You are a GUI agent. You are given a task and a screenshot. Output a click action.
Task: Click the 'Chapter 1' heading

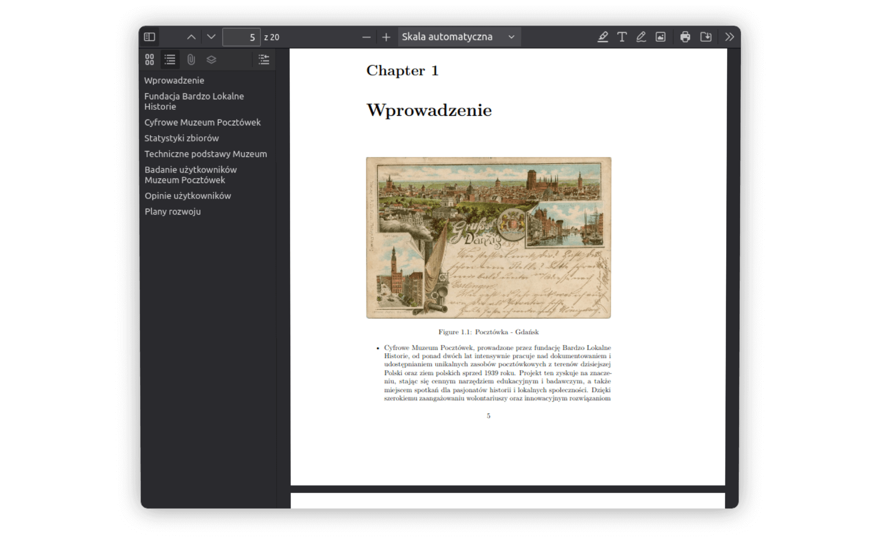(x=402, y=70)
